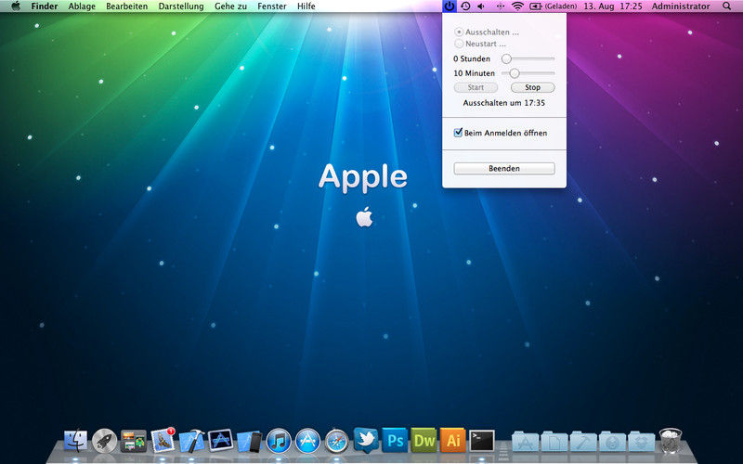
Task: Open Finder from the Dock
Action: click(76, 441)
